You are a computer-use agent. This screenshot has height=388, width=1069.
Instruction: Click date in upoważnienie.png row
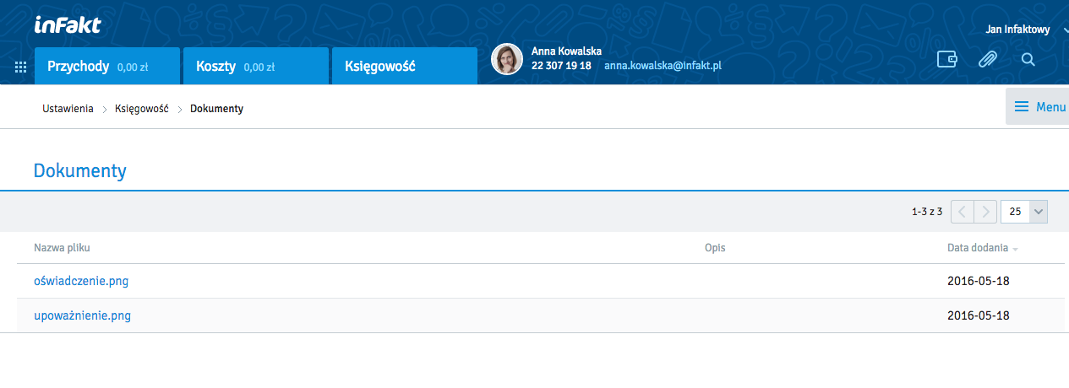point(979,315)
